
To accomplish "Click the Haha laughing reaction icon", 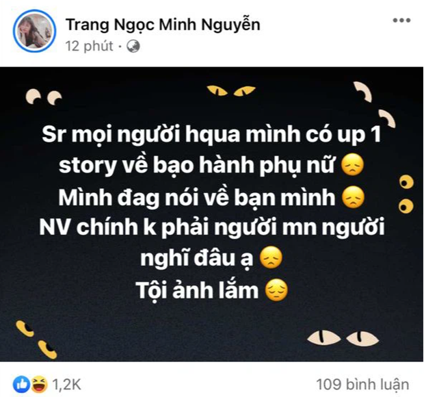I will tap(39, 384).
